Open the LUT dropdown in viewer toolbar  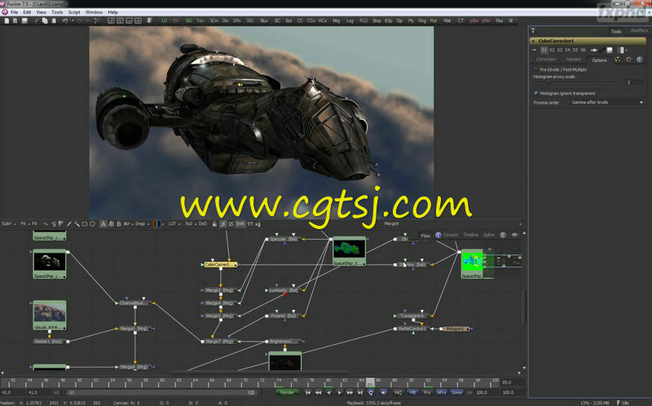tap(174, 224)
